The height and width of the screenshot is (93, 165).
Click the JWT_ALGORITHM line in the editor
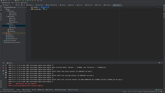click(x=39, y=9)
